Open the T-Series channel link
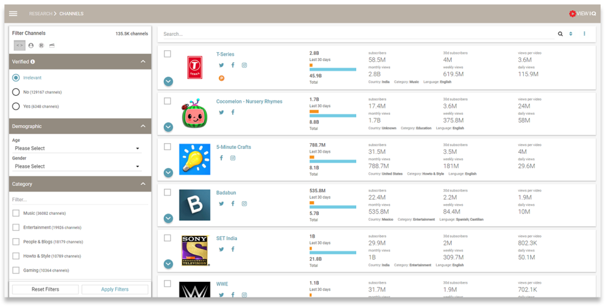 (x=226, y=54)
